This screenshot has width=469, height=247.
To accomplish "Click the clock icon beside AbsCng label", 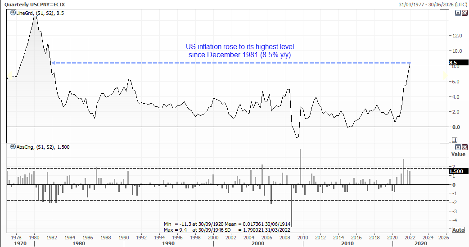I will point(12,146).
